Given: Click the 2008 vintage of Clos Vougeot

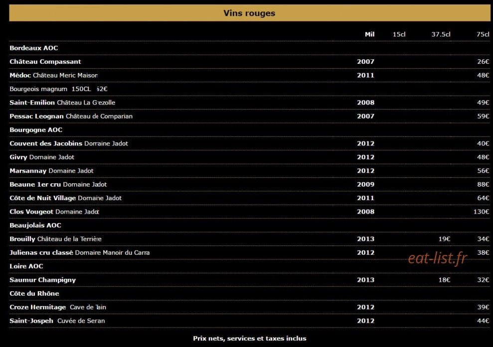Looking at the screenshot, I should [365, 212].
